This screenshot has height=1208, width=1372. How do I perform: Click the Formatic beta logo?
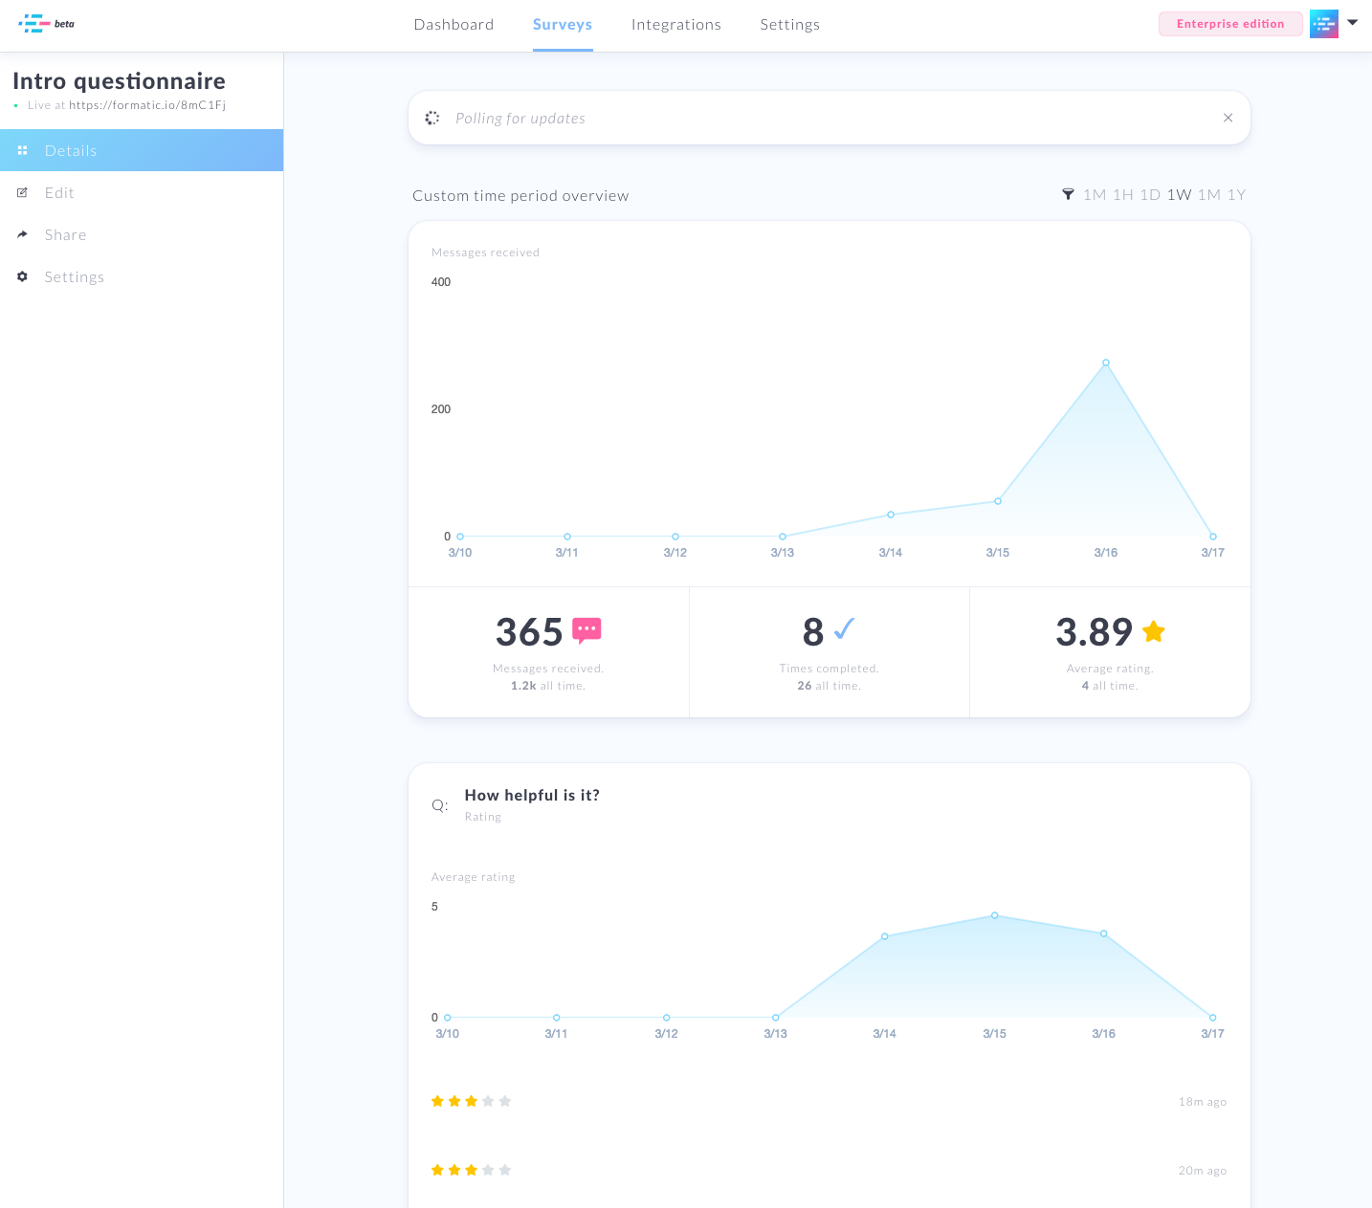(47, 24)
